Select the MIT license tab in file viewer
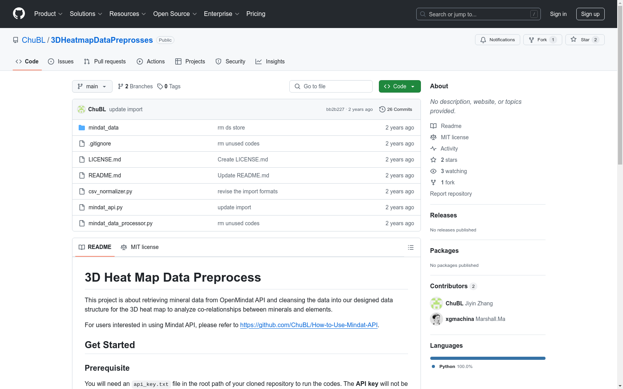Screen dimensions: 623x389 (140, 247)
